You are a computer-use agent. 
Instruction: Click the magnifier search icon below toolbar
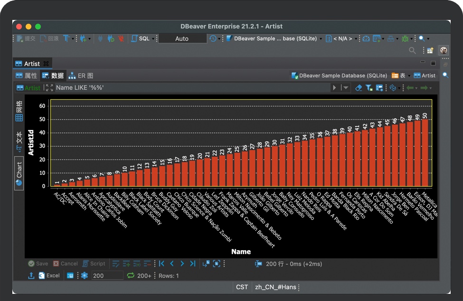point(413,50)
